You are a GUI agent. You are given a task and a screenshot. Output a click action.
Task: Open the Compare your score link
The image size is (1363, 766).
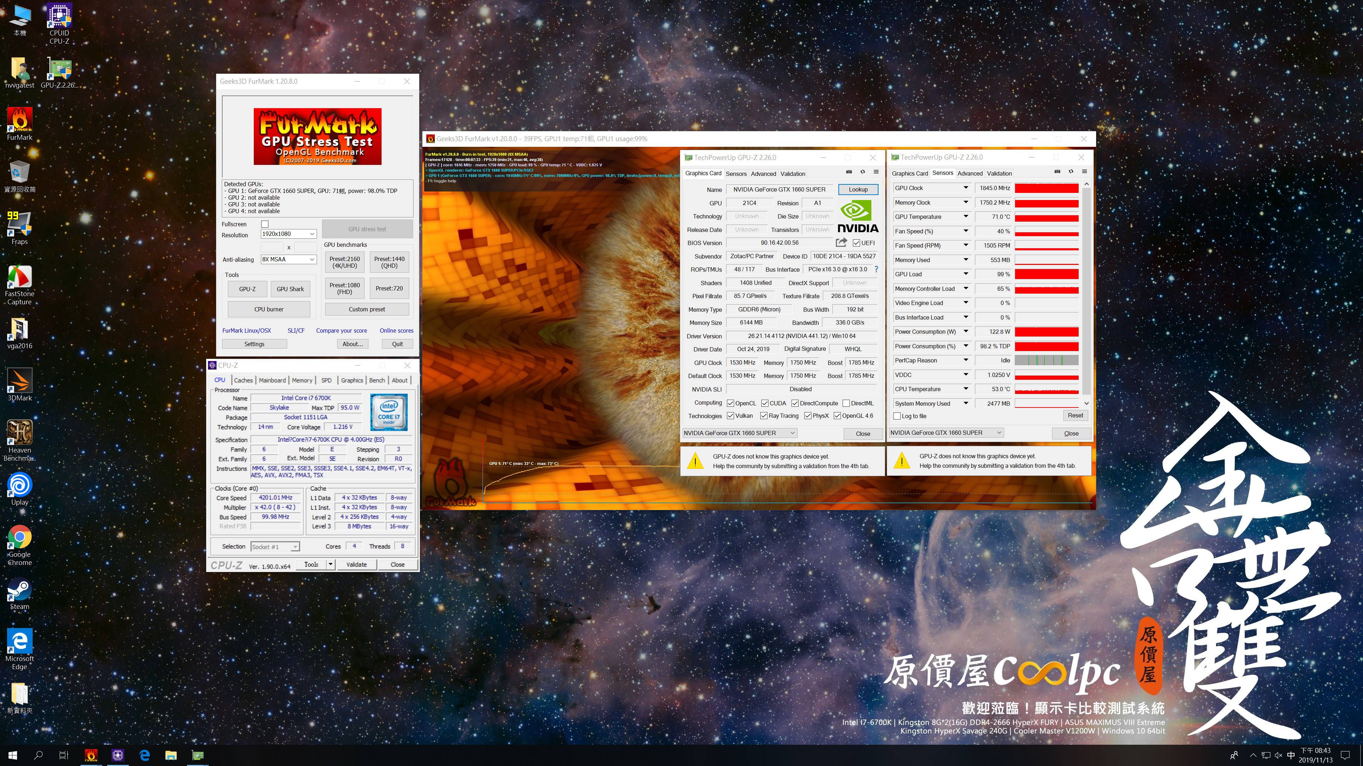(x=341, y=331)
